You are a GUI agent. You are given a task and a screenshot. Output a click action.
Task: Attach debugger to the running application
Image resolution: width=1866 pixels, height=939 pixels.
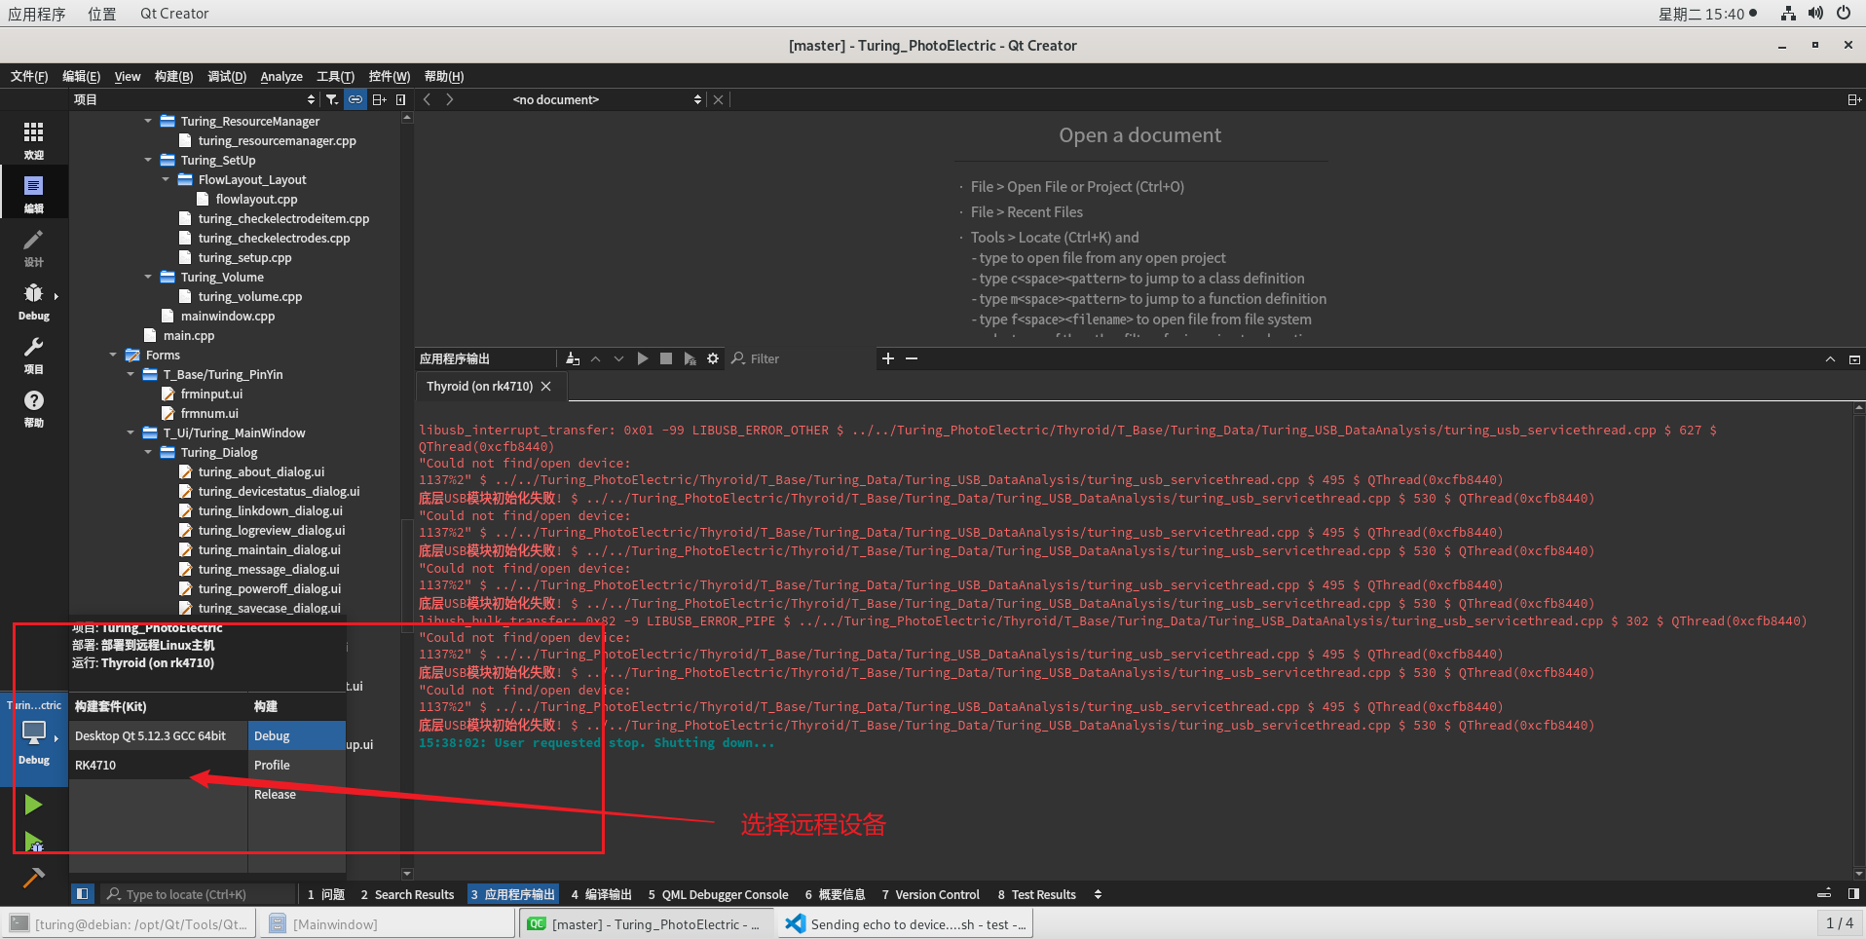pos(690,358)
